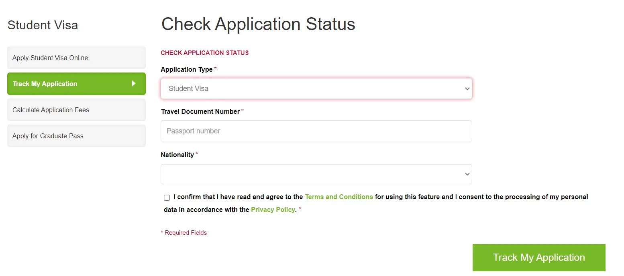Viewport: 624px width, 276px height.
Task: Tick the terms and conditions consent checkbox
Action: (x=167, y=197)
